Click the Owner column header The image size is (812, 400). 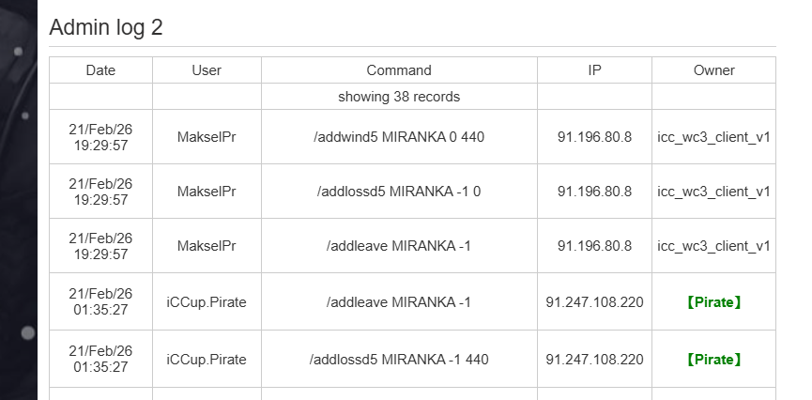coord(713,70)
